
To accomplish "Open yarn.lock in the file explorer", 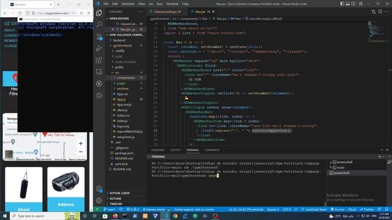I will pos(121,164).
